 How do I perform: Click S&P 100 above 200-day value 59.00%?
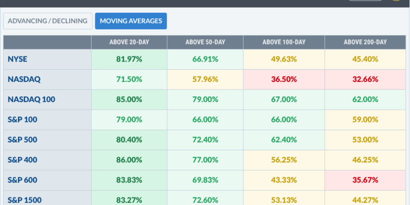click(x=365, y=120)
